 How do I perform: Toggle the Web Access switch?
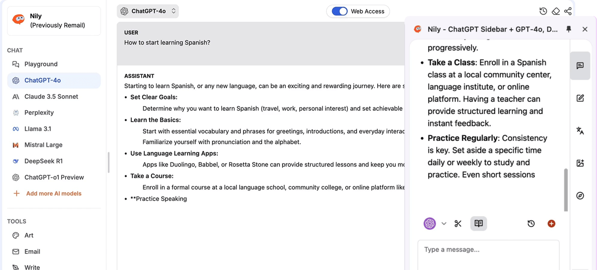tap(340, 11)
